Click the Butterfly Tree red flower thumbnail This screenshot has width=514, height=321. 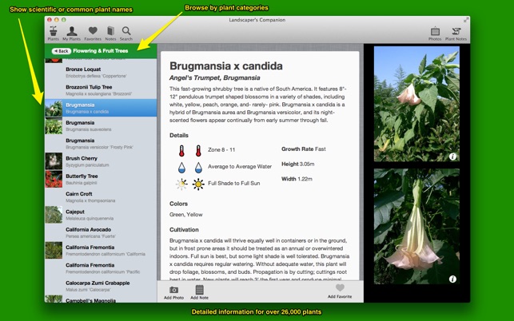54,179
